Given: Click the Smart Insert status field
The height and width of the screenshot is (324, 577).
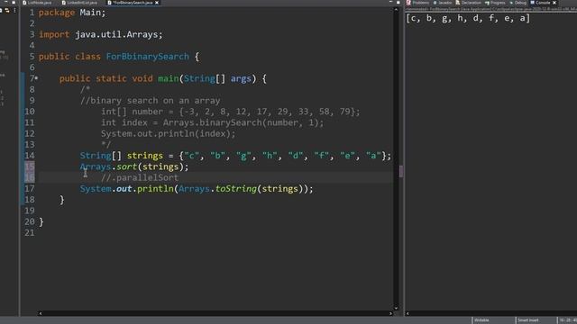Looking at the screenshot, I should 536,320.
